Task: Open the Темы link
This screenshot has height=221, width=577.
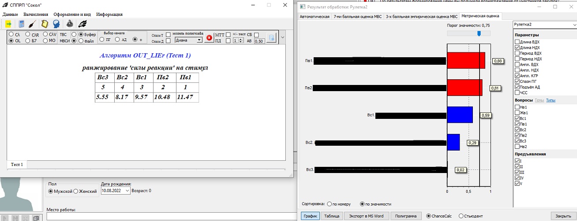Action: coord(539,100)
